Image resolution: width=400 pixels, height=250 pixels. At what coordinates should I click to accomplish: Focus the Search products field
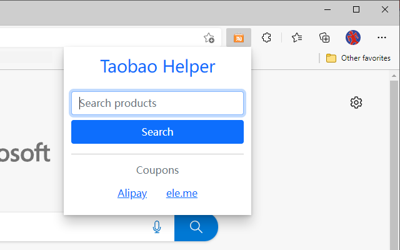pos(157,103)
